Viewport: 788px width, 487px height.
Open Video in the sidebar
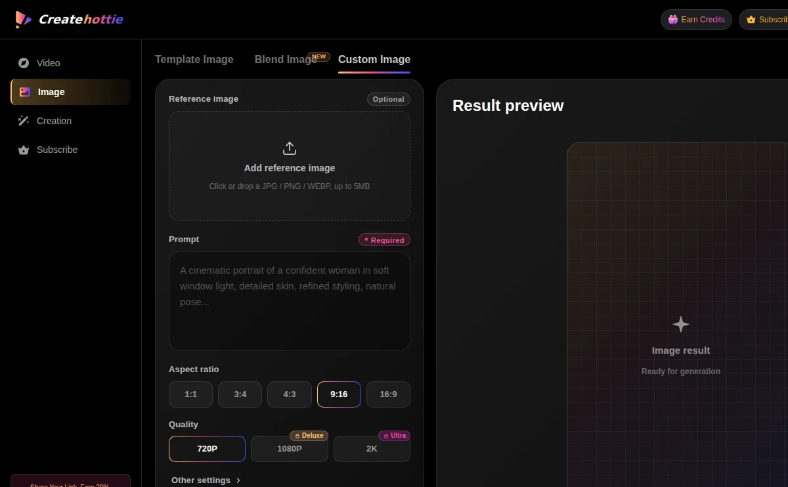click(70, 63)
